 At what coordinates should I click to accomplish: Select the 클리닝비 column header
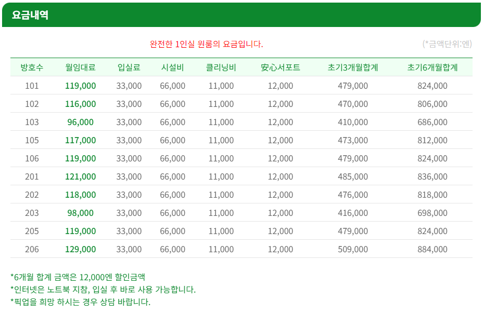coord(221,67)
